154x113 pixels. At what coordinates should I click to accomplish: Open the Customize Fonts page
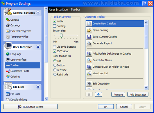click(x=20, y=71)
